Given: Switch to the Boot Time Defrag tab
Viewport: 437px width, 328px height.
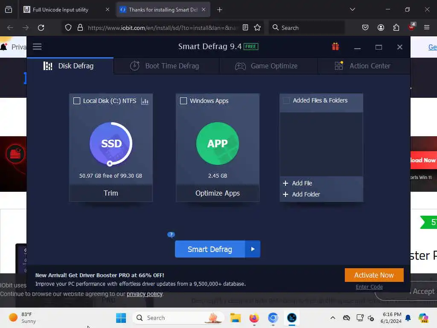Looking at the screenshot, I should (x=167, y=66).
